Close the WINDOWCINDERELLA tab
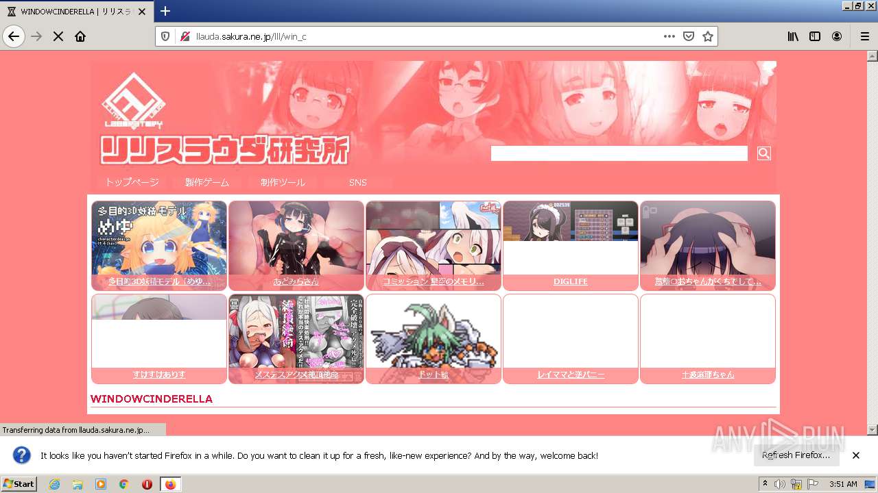The width and height of the screenshot is (878, 493). point(142,12)
